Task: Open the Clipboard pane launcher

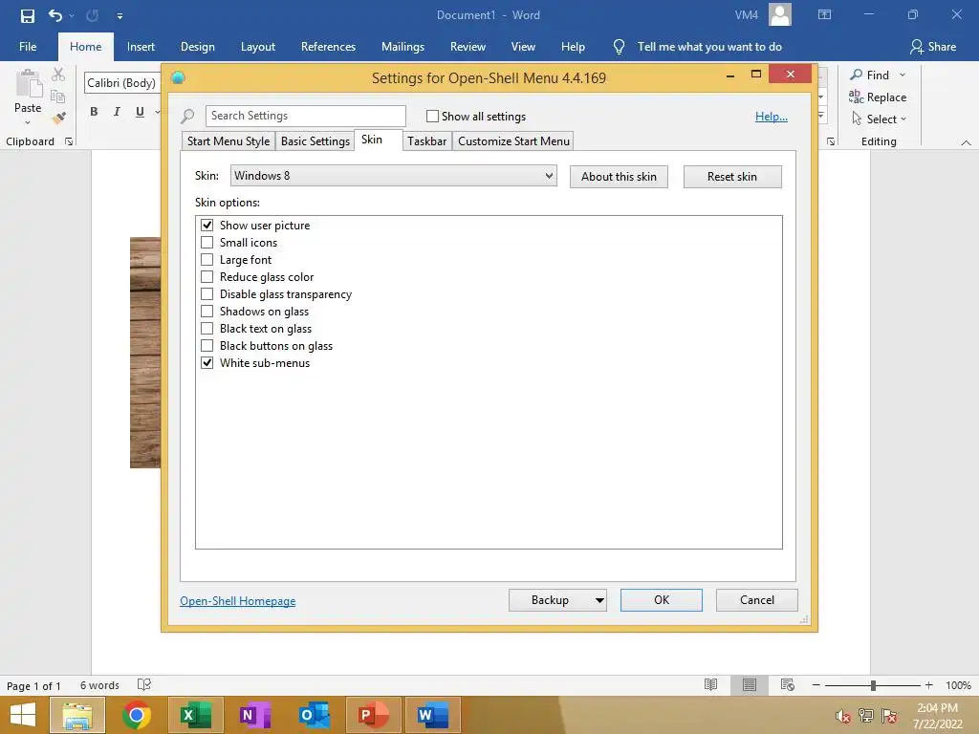Action: 69,141
